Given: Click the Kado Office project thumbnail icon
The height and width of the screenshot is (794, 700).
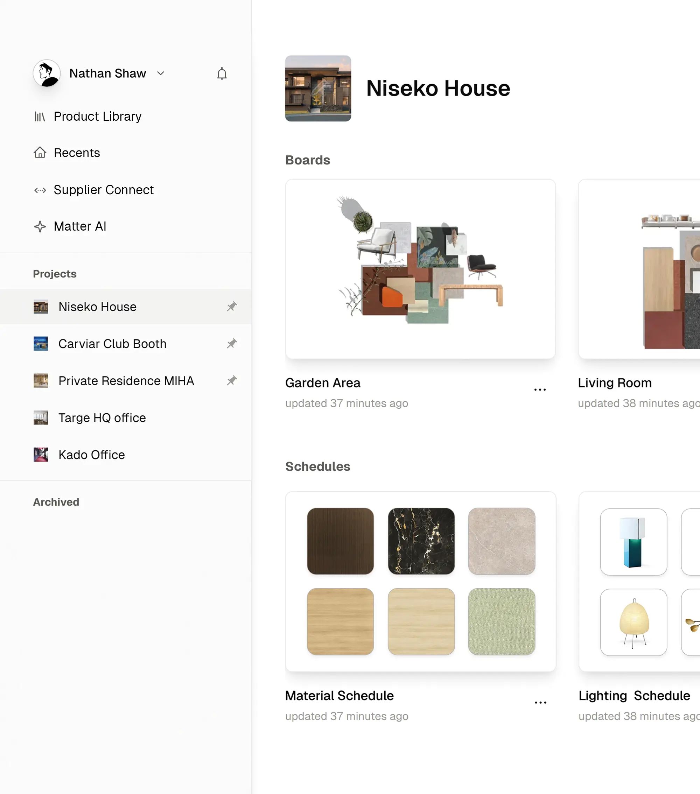Looking at the screenshot, I should click(40, 455).
